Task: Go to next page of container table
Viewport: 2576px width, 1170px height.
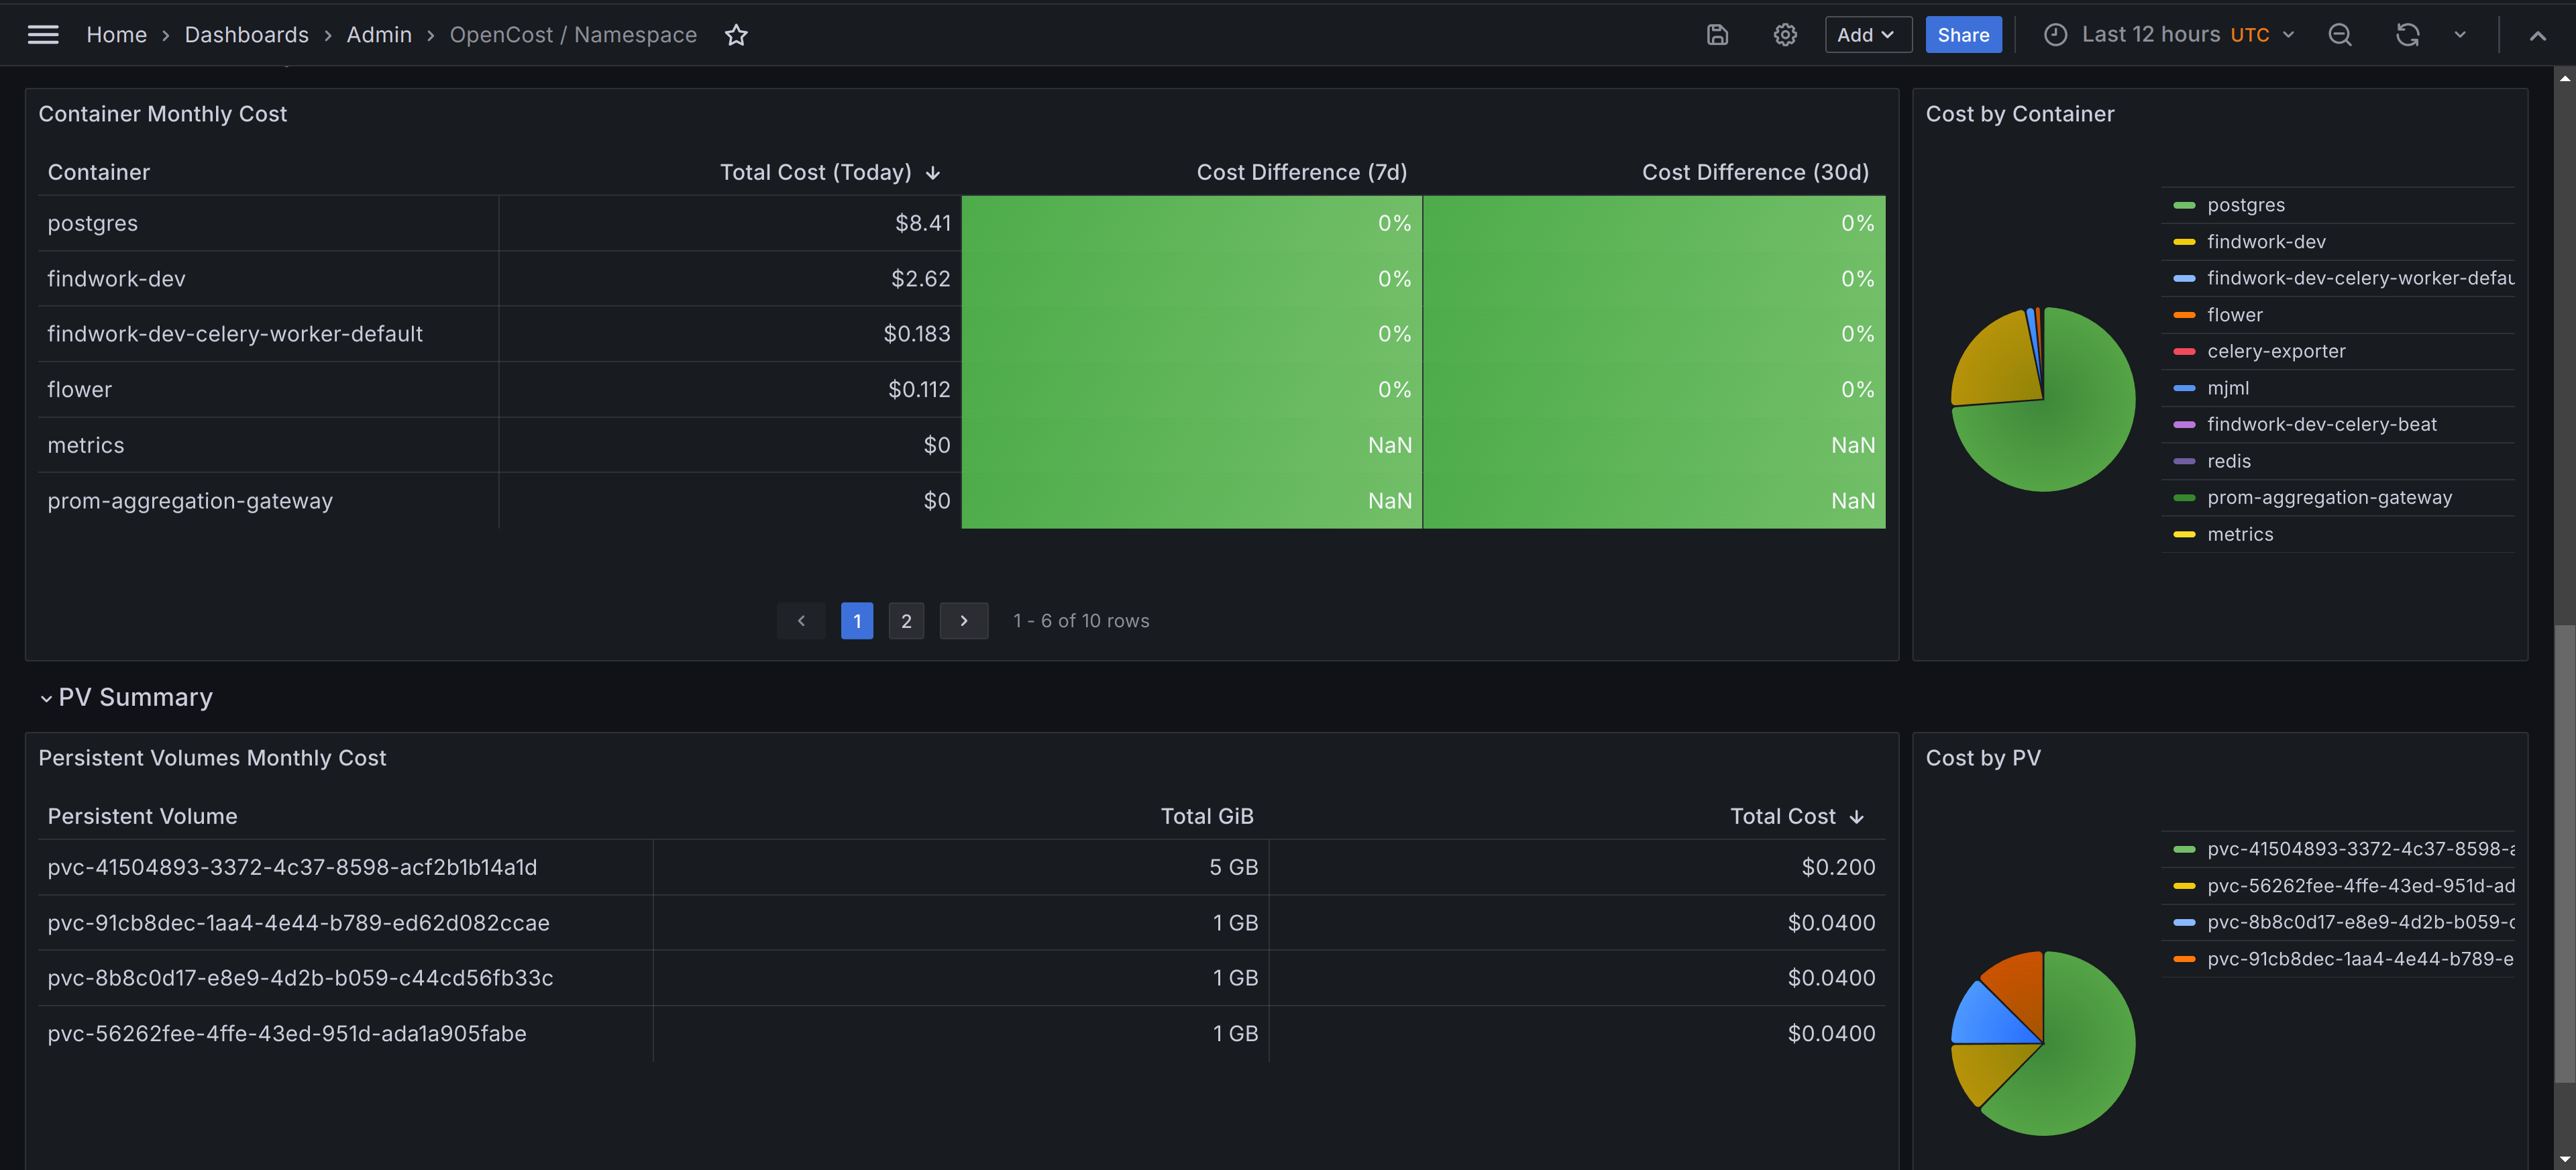Action: pyautogui.click(x=964, y=621)
